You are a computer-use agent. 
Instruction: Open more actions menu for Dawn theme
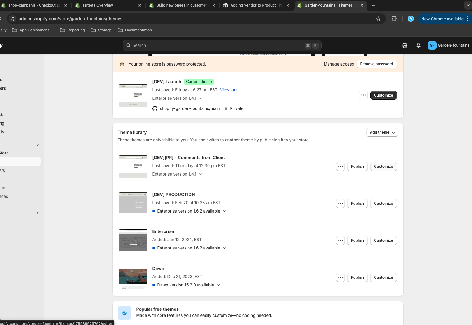(x=340, y=277)
